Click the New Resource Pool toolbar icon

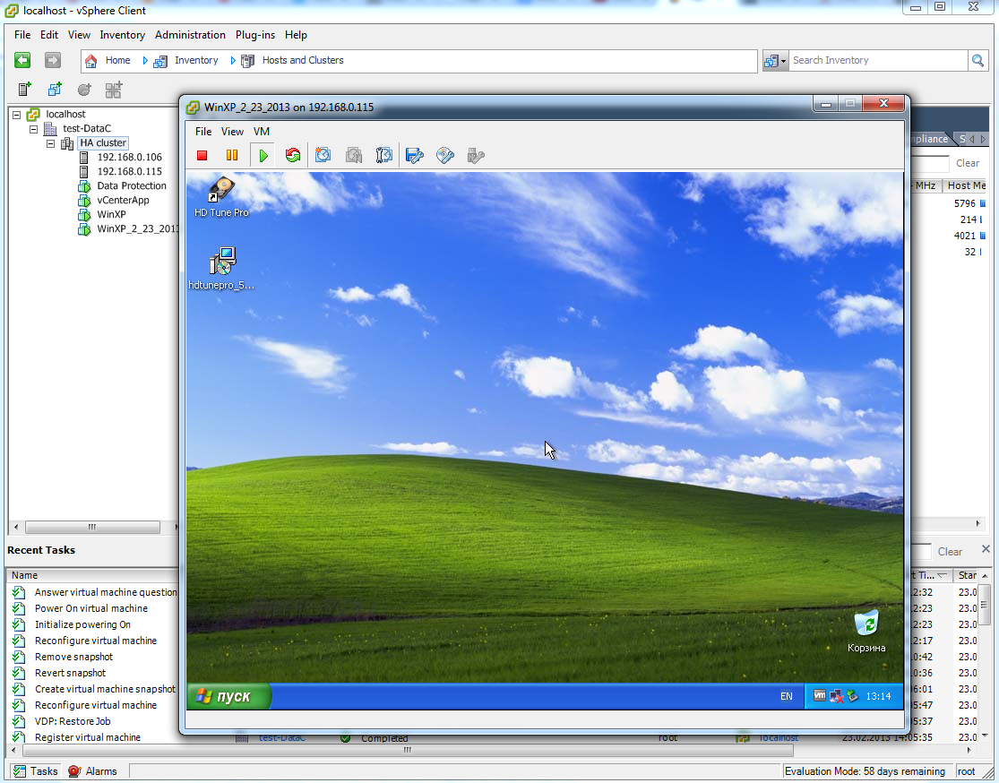point(84,90)
